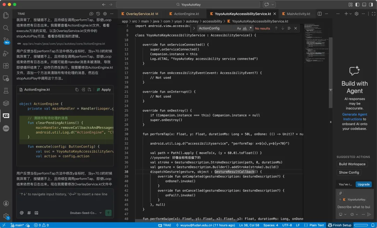
Task: Open chat history in TRAE panel
Action: click(x=98, y=14)
